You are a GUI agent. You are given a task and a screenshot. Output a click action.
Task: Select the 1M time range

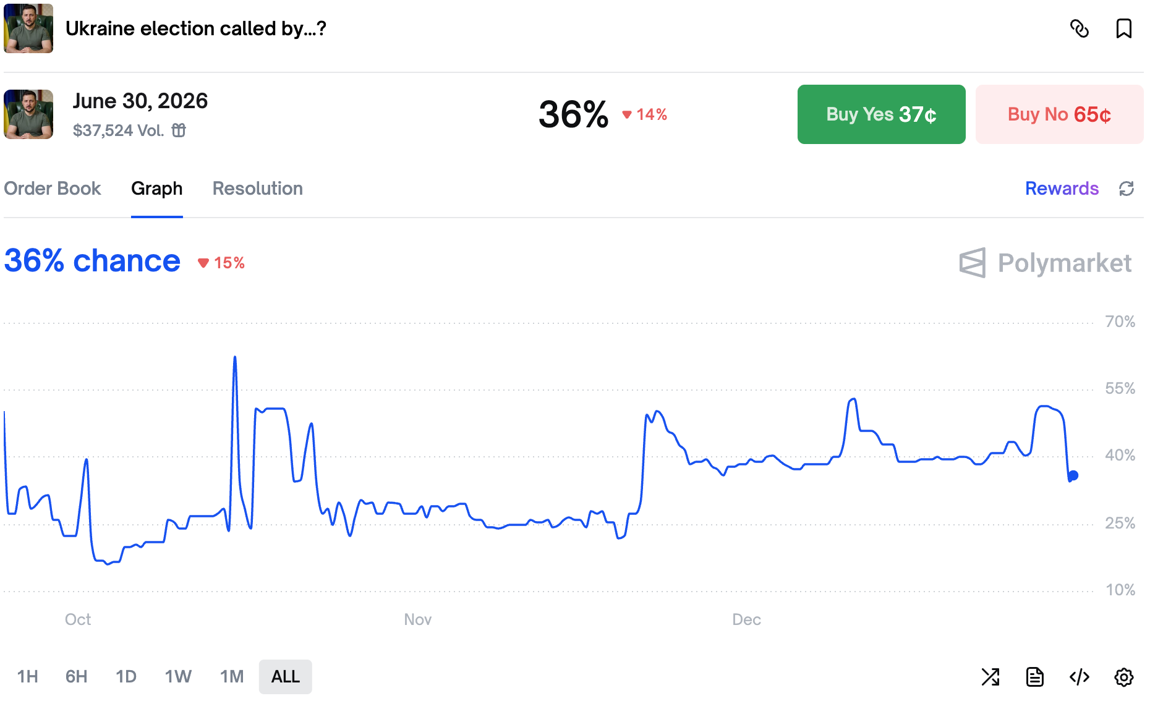(x=232, y=677)
